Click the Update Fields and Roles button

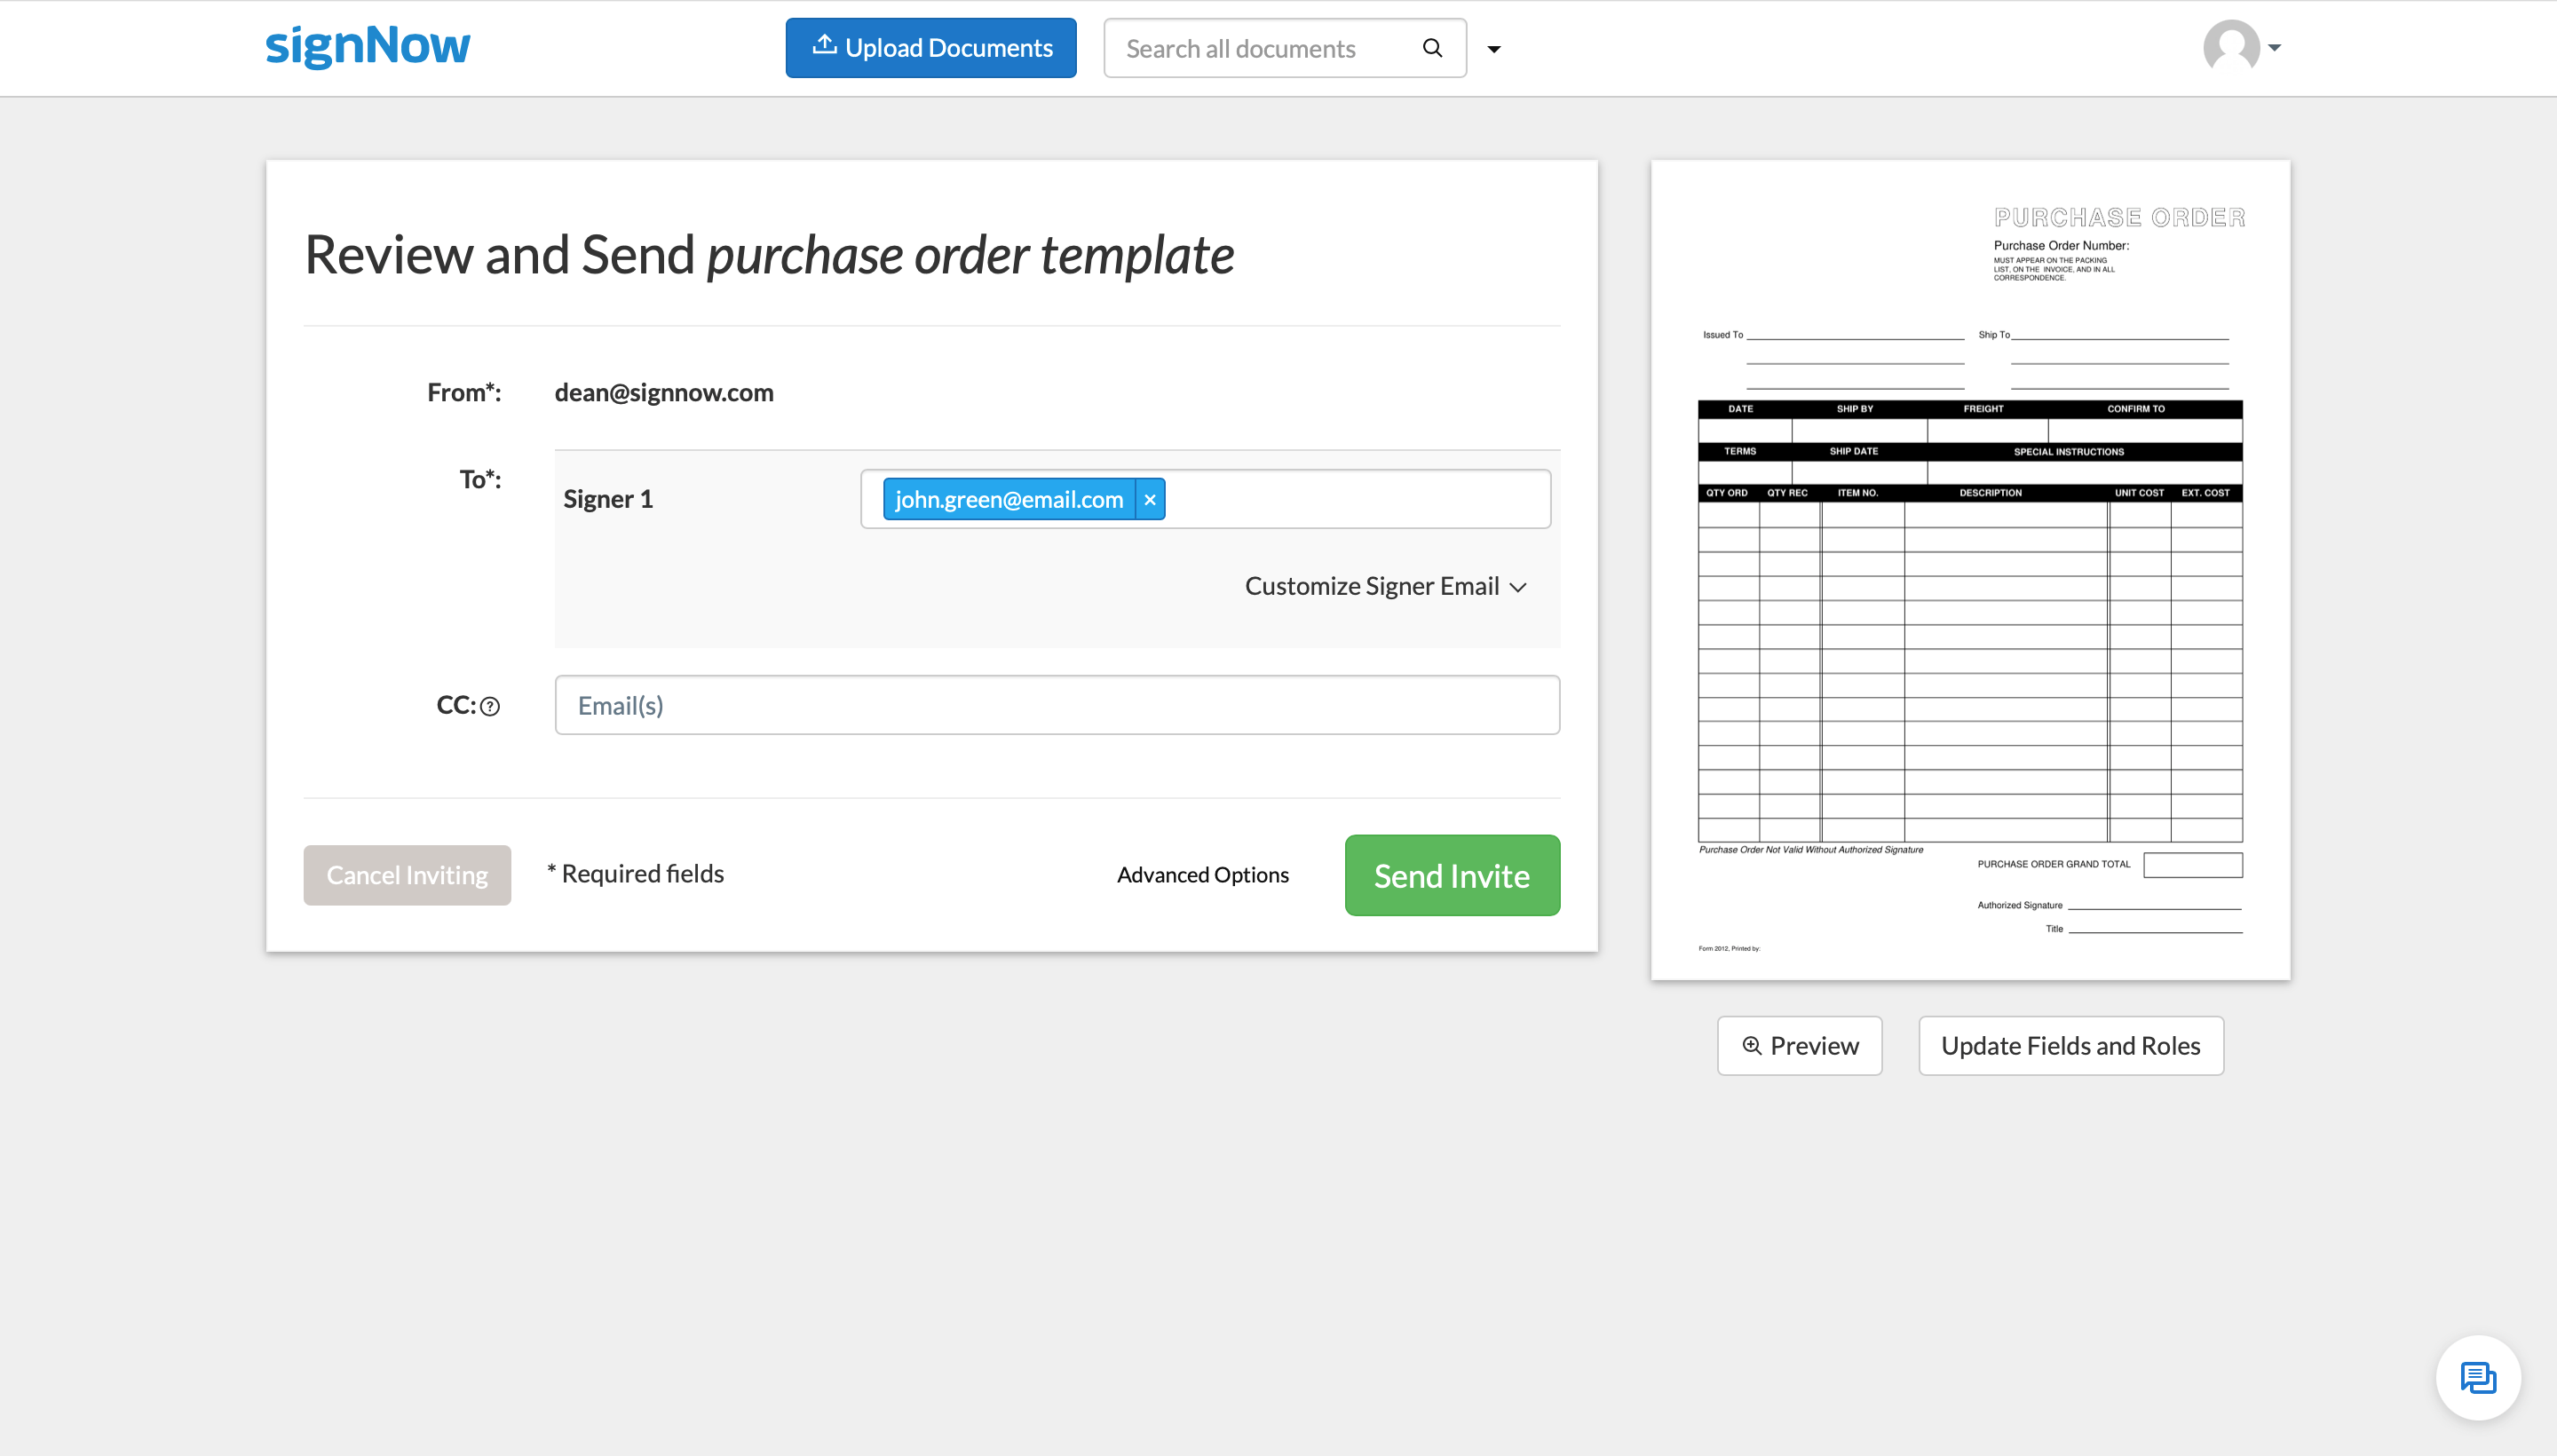click(2070, 1043)
